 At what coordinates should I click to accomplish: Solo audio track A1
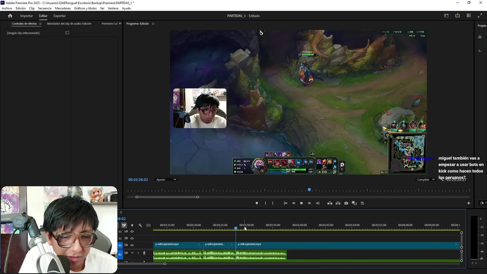(x=138, y=253)
